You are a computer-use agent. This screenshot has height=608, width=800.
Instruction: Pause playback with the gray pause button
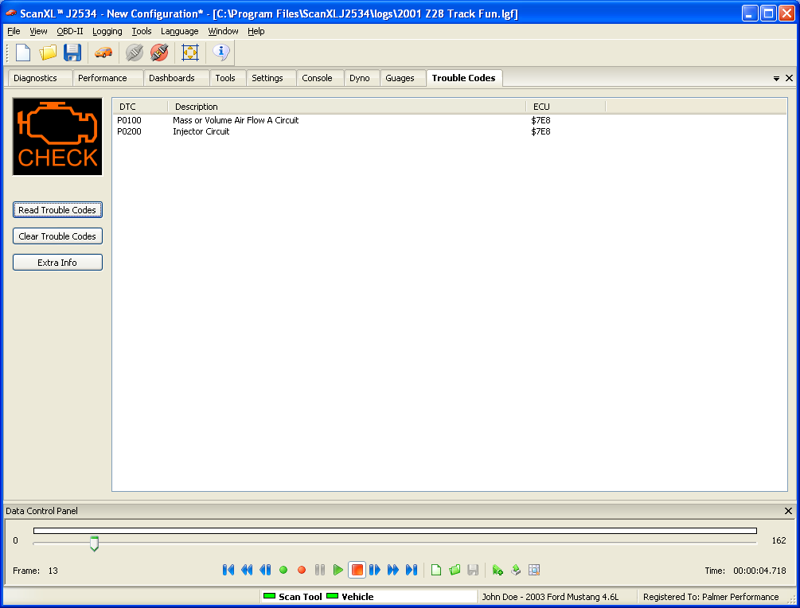pyautogui.click(x=320, y=570)
